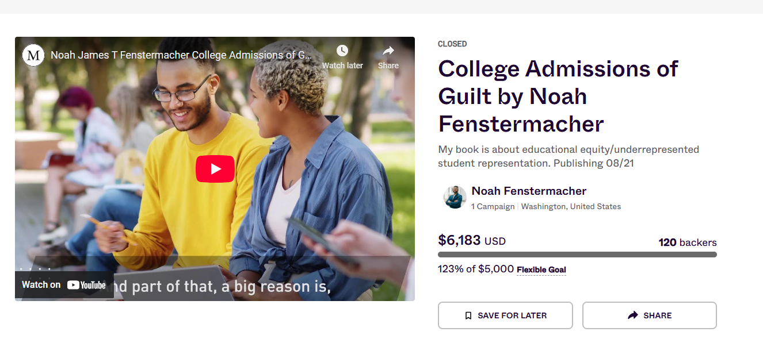Open Noah Fenstermacher's campaigner name link
The image size is (763, 343).
529,191
